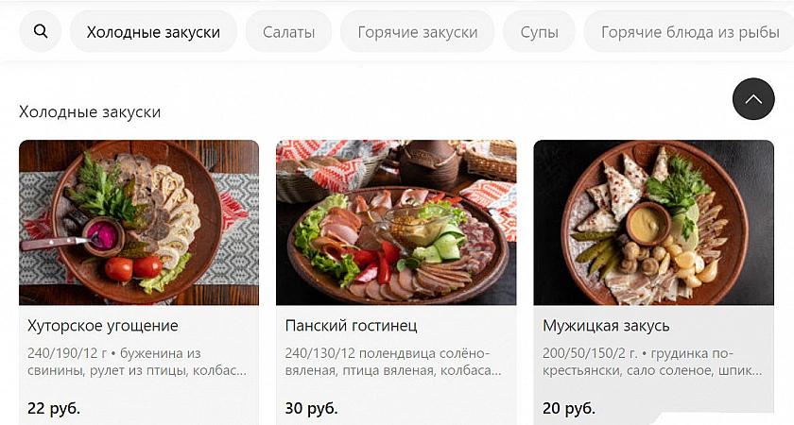The height and width of the screenshot is (425, 794).
Task: View the Панский гостинец dish photo
Action: [396, 223]
